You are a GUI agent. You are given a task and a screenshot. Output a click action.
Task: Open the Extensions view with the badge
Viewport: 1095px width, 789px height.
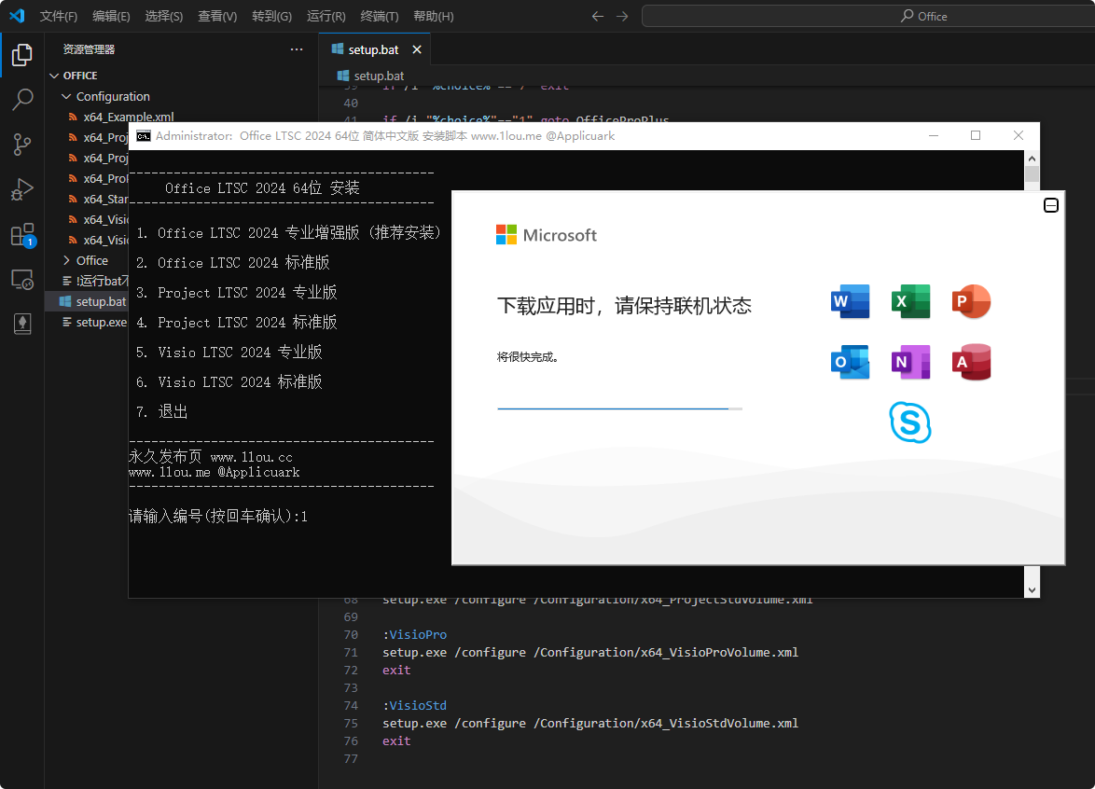coord(22,234)
